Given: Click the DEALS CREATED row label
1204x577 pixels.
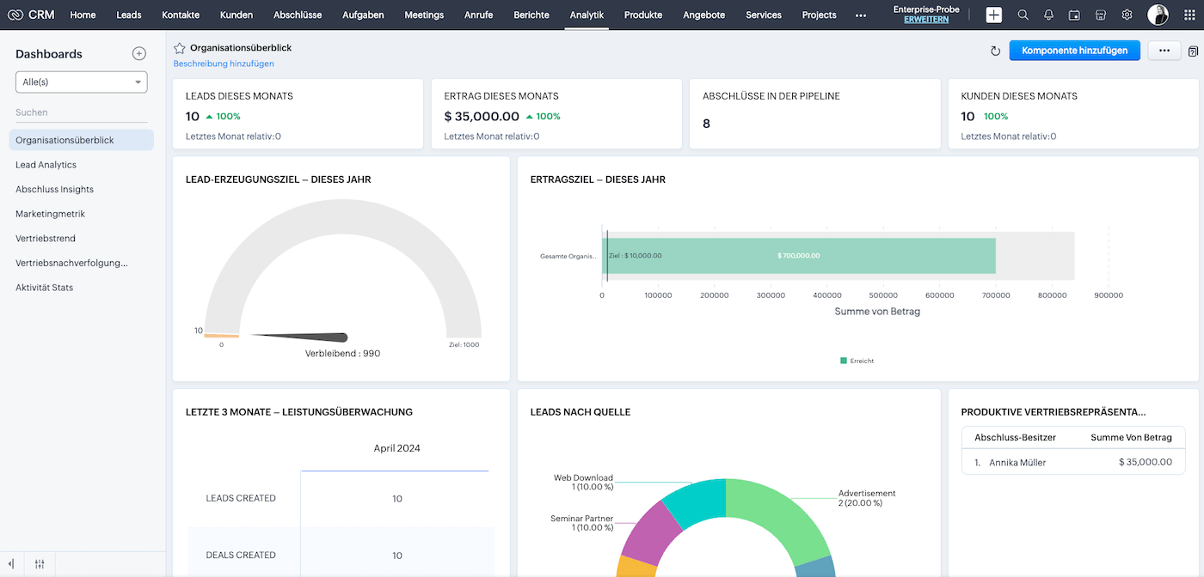Looking at the screenshot, I should tap(241, 556).
